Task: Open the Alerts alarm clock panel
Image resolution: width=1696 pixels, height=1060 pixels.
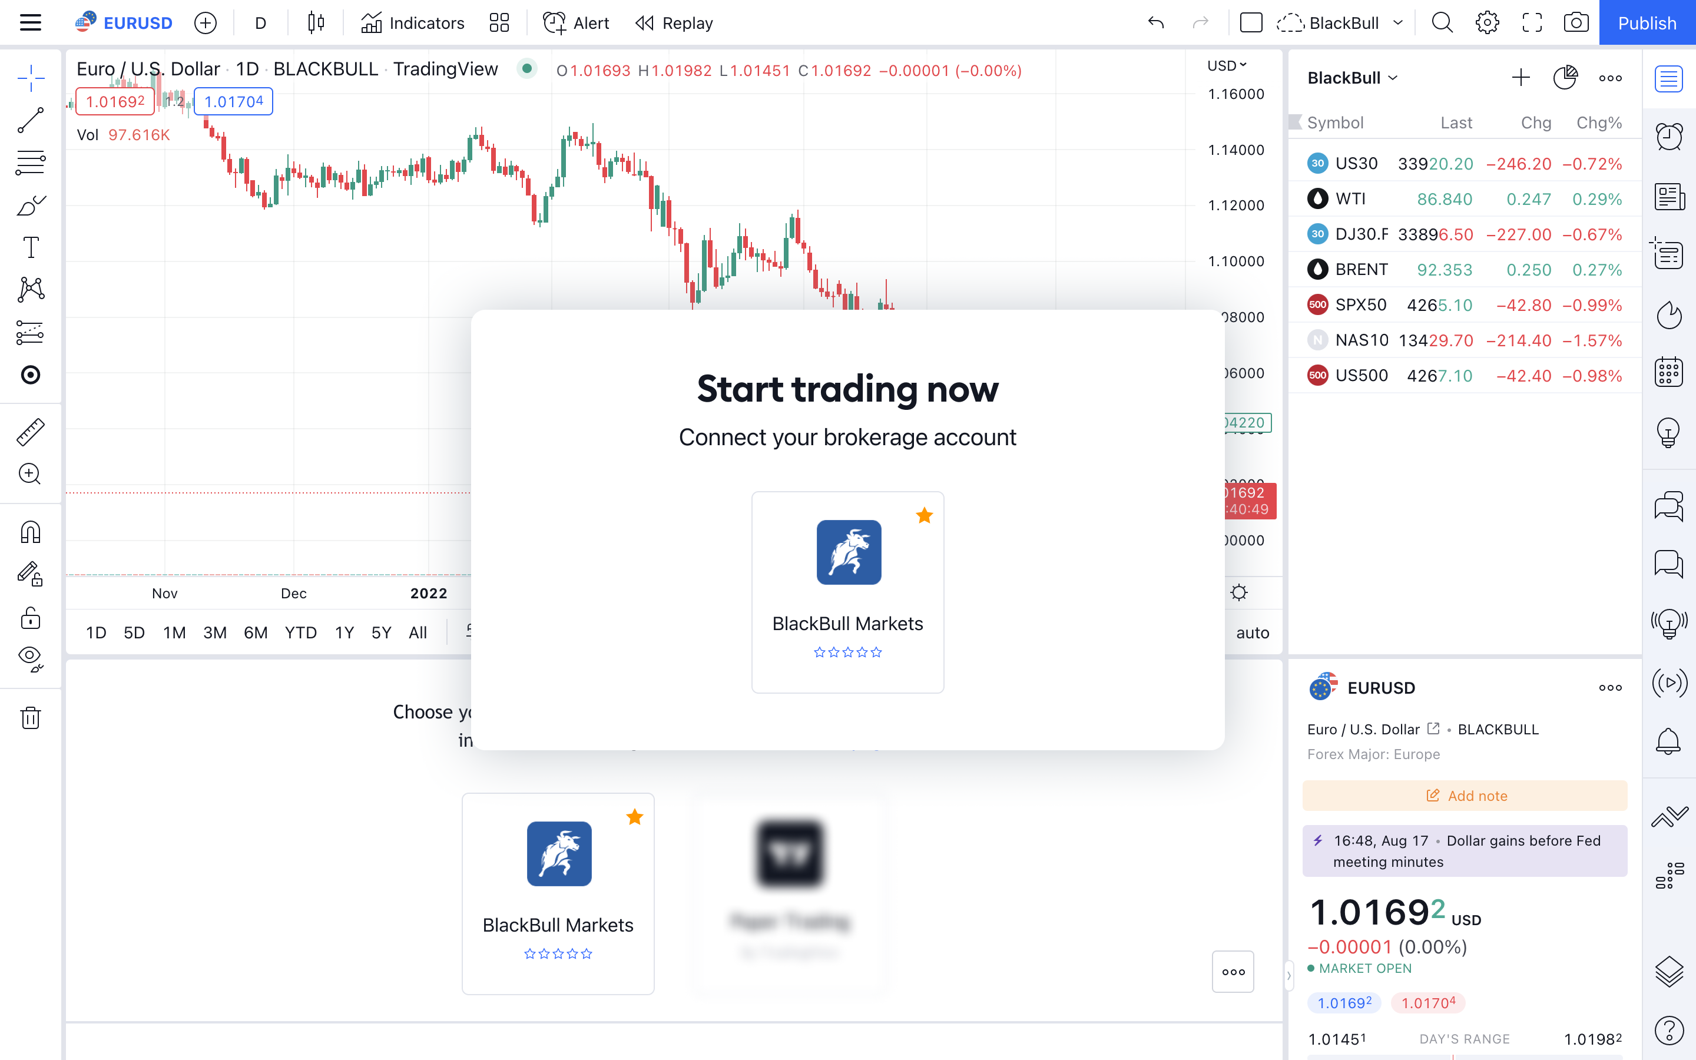Action: 1669,137
